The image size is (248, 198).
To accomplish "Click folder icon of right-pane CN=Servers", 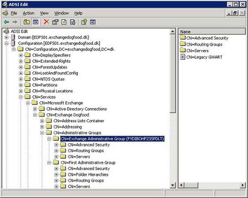I will point(183,50).
